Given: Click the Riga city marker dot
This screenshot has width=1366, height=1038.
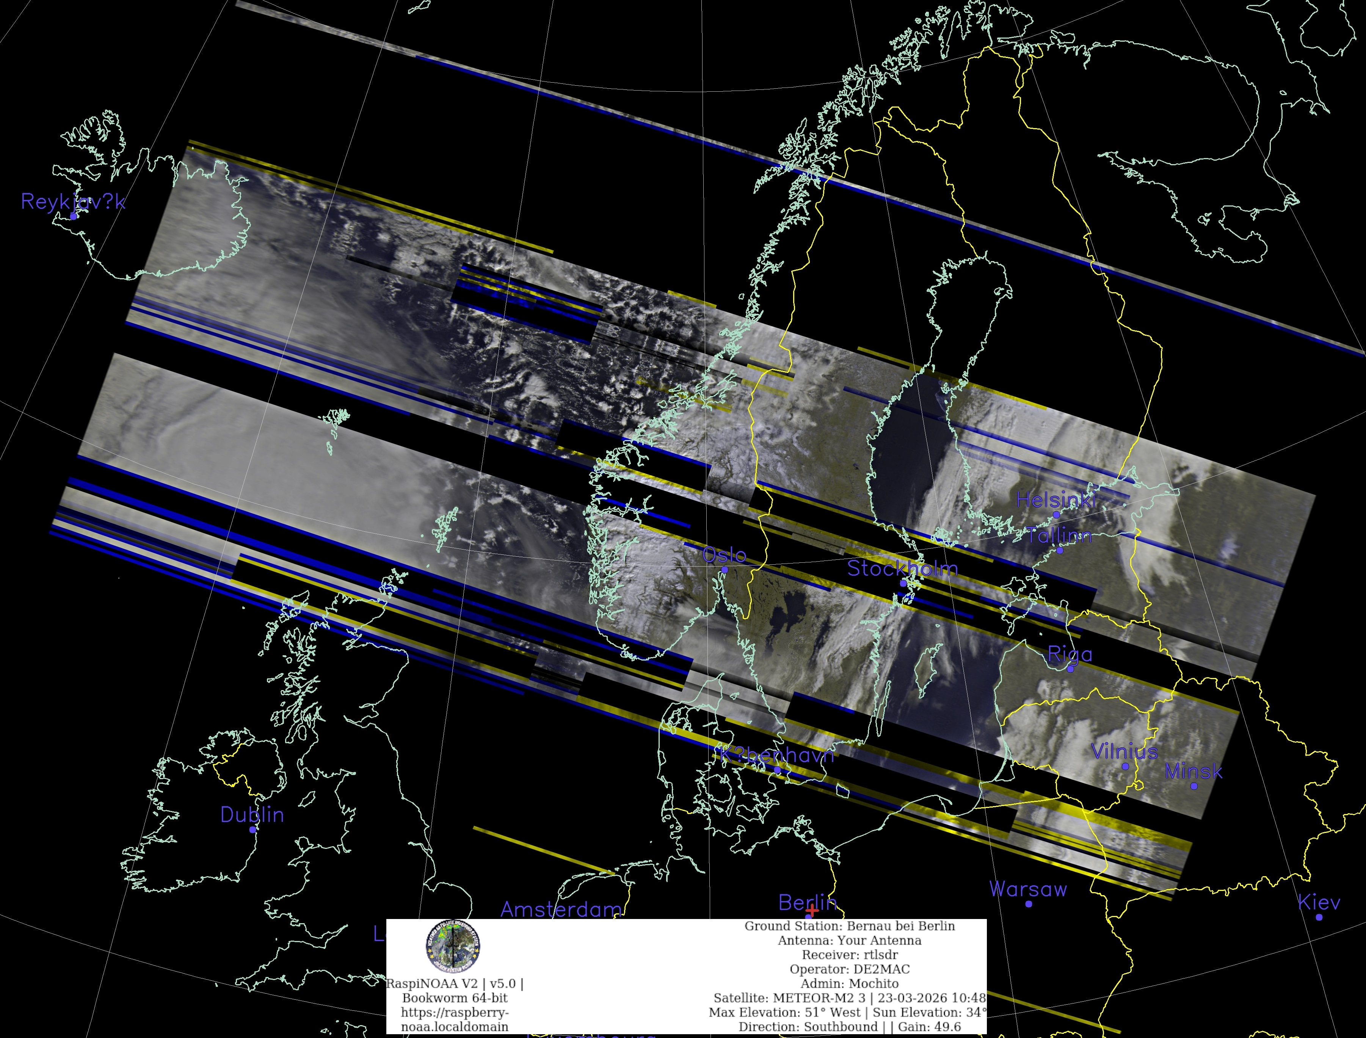Looking at the screenshot, I should click(x=1071, y=669).
